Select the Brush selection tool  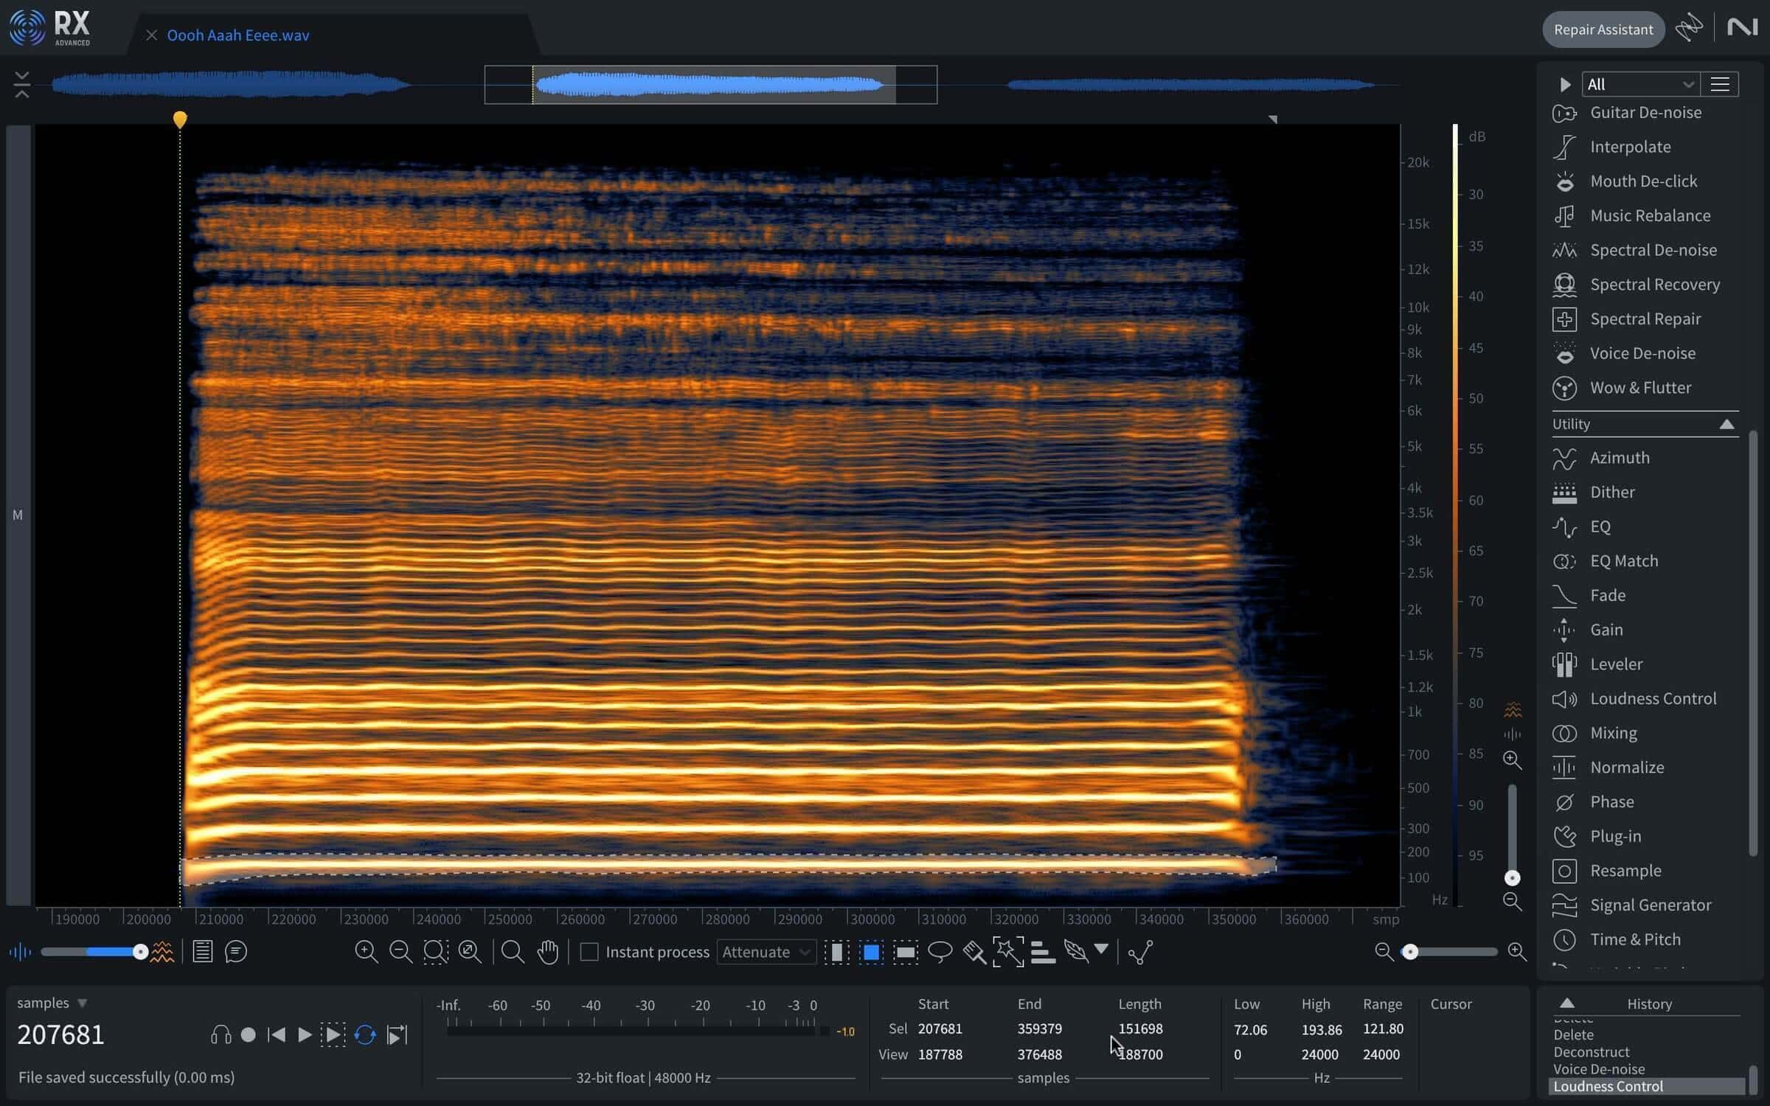pyautogui.click(x=974, y=952)
